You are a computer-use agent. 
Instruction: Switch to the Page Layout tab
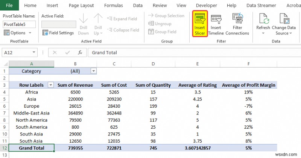coord(81,5)
